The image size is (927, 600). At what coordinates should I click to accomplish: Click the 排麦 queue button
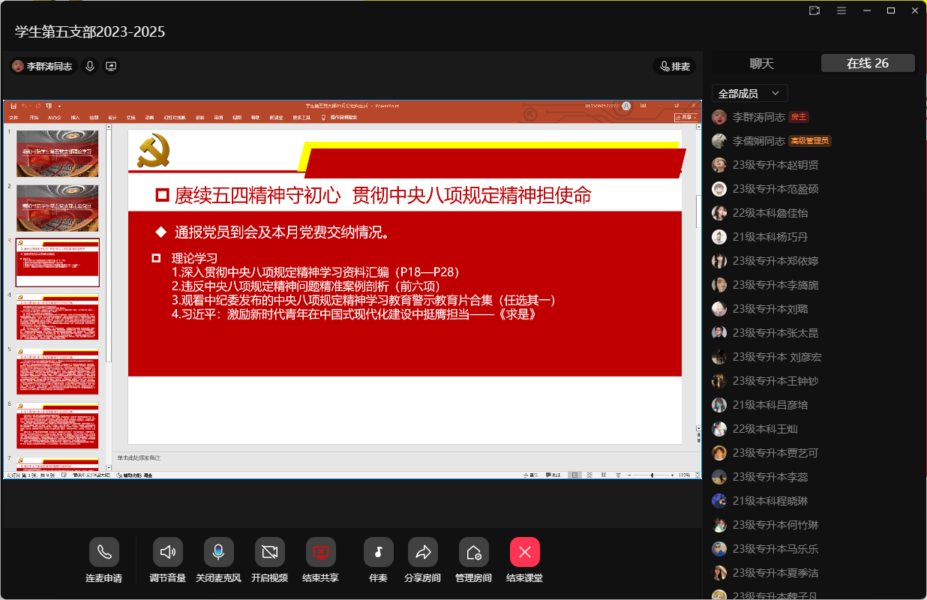click(x=673, y=67)
